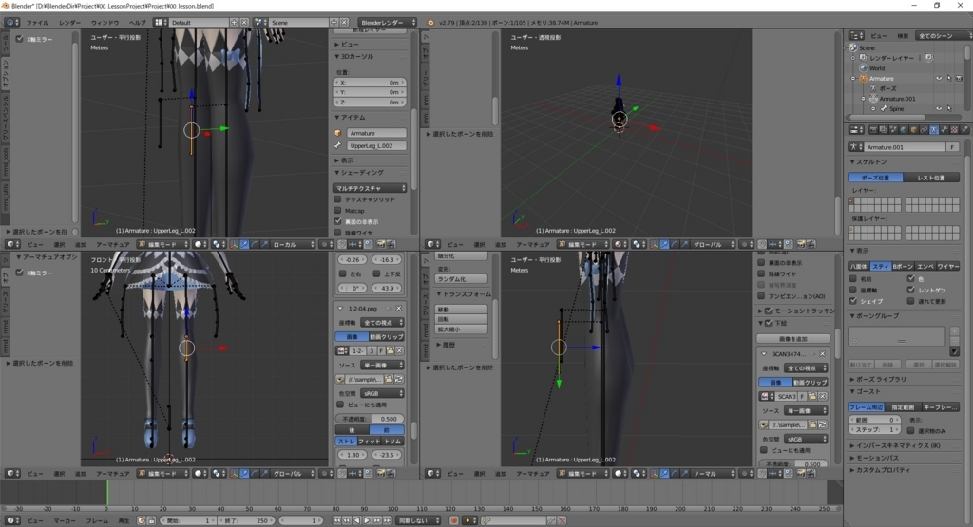Image resolution: width=973 pixels, height=527 pixels.
Task: Open the ファイル menu
Action: [x=37, y=23]
